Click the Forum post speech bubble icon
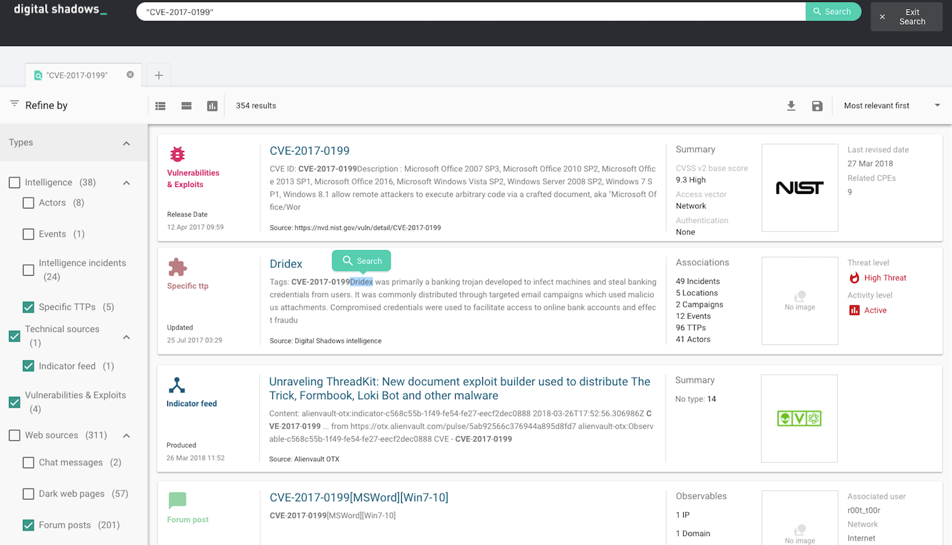The width and height of the screenshot is (952, 545). click(177, 500)
